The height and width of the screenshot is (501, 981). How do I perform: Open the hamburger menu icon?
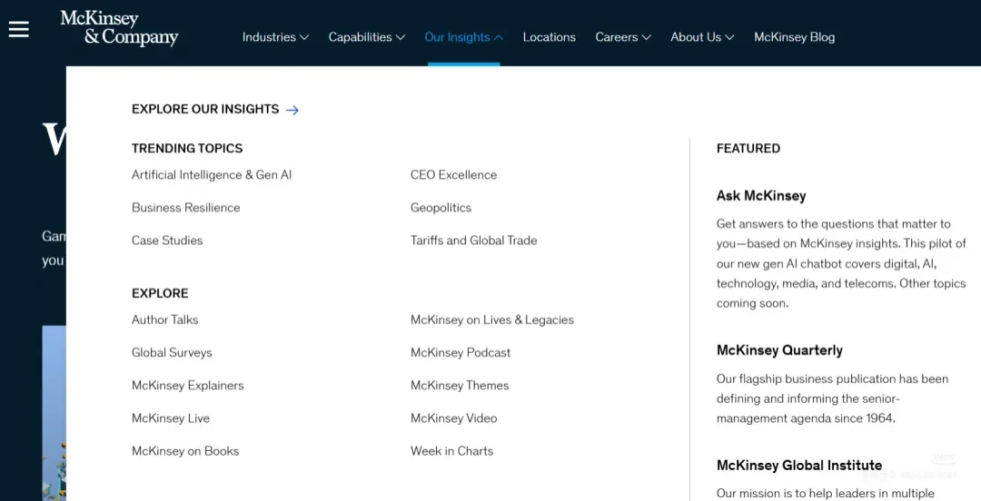[x=19, y=29]
